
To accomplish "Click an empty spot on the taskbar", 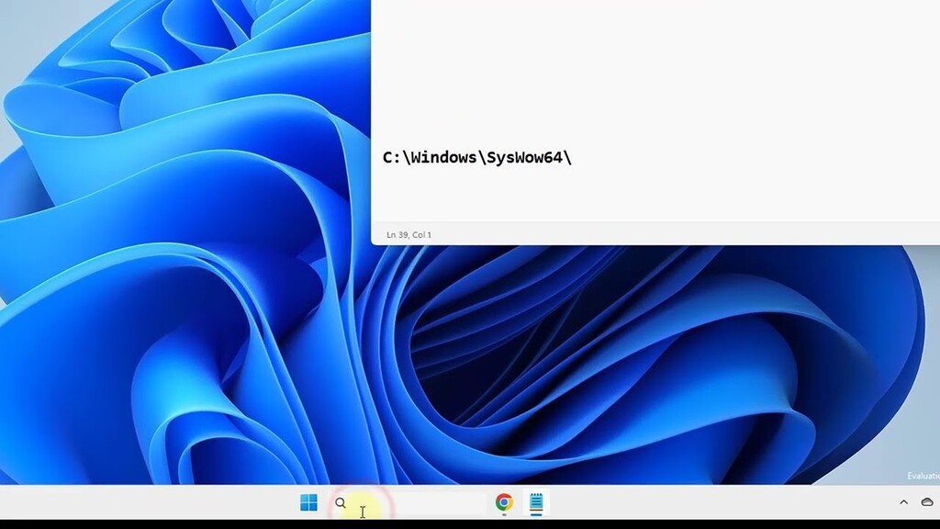I will [688, 502].
